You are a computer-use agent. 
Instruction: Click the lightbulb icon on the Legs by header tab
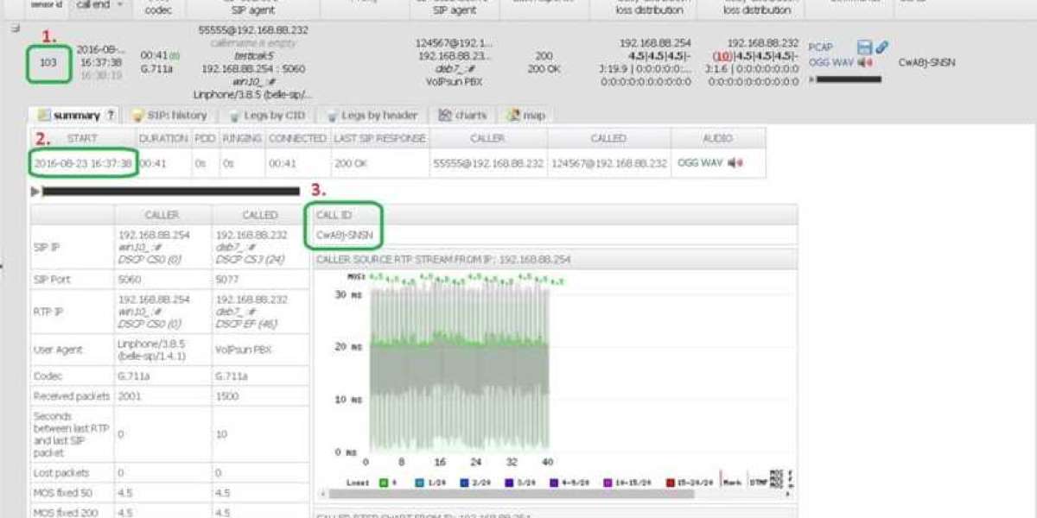pyautogui.click(x=331, y=115)
